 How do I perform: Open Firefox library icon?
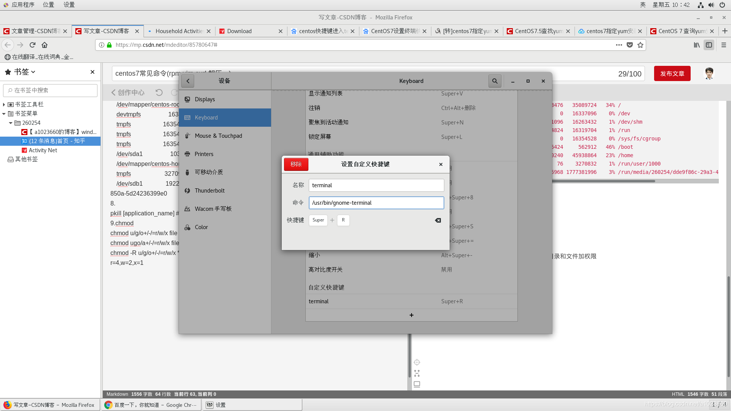696,45
